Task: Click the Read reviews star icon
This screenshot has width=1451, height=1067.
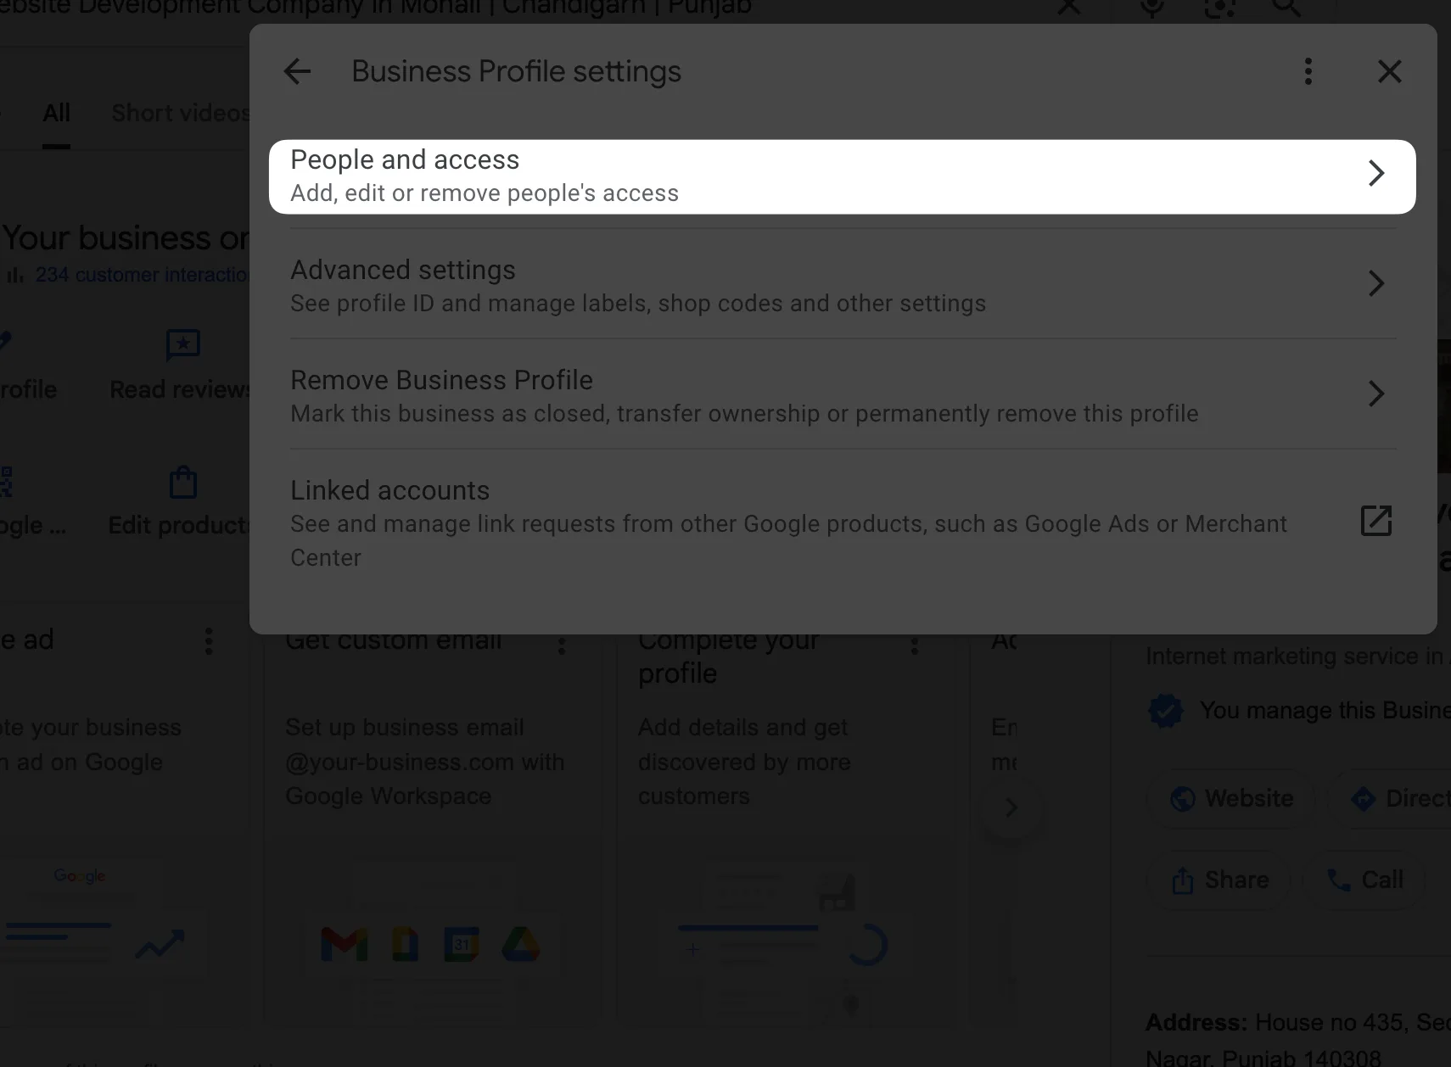Action: 183,345
